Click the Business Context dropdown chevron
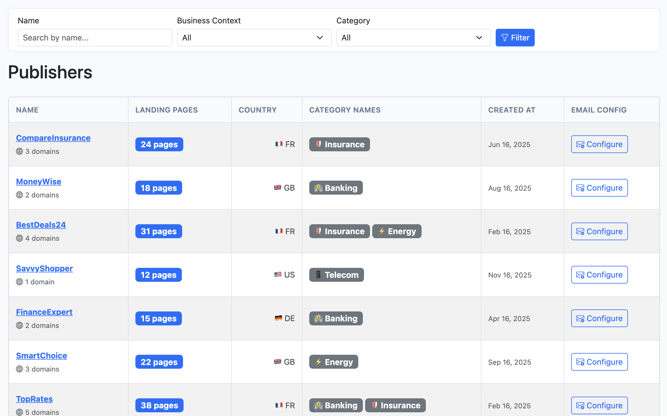The width and height of the screenshot is (667, 416). (320, 37)
